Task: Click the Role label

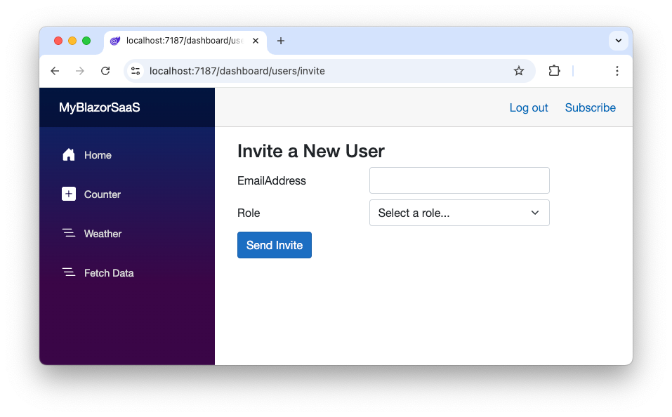Action: pyautogui.click(x=249, y=213)
